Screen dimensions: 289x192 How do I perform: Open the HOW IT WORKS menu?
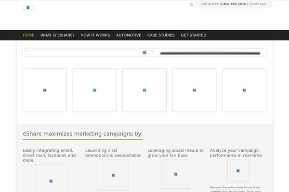tap(95, 35)
